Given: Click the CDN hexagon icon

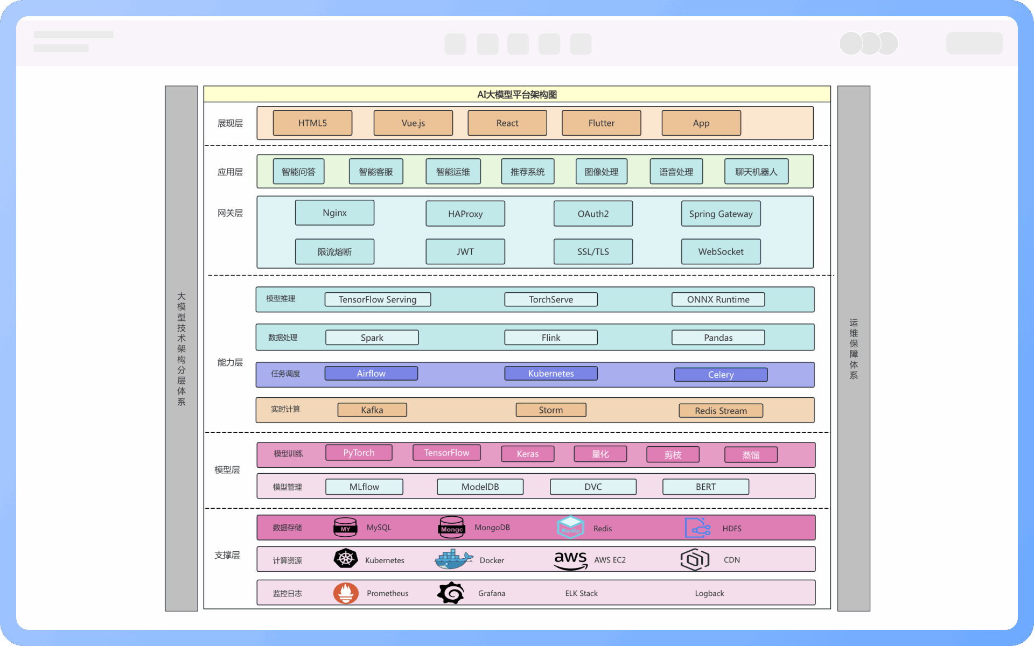Looking at the screenshot, I should click(x=694, y=560).
